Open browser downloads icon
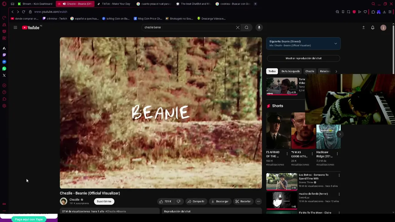Screen dimensions: 395x222 384,12
